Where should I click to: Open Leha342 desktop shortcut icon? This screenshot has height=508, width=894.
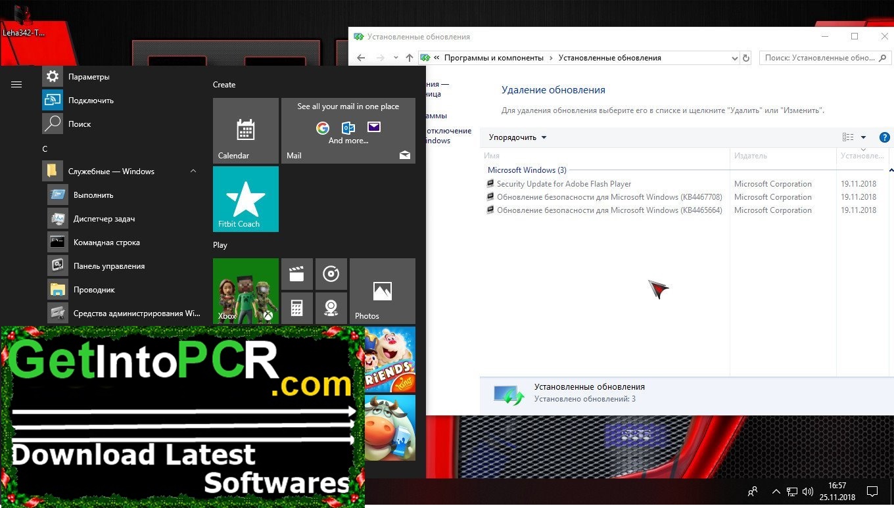(23, 20)
